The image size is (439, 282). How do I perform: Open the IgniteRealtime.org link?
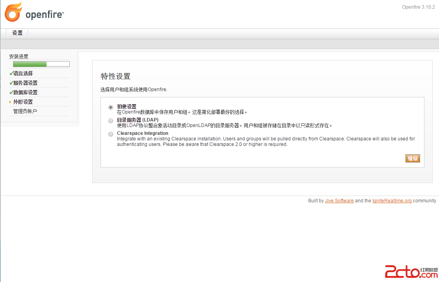tap(392, 201)
